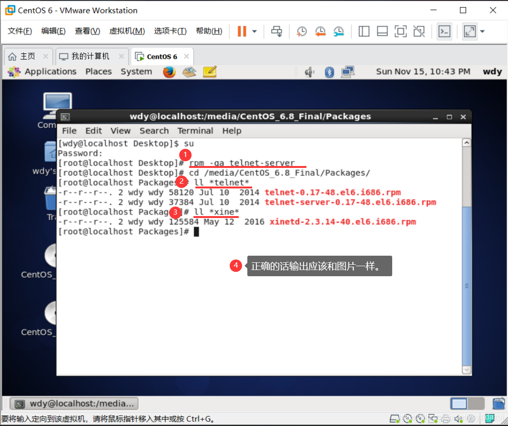The height and width of the screenshot is (426, 508).
Task: Close the CentOS 6 tab
Action: (187, 56)
